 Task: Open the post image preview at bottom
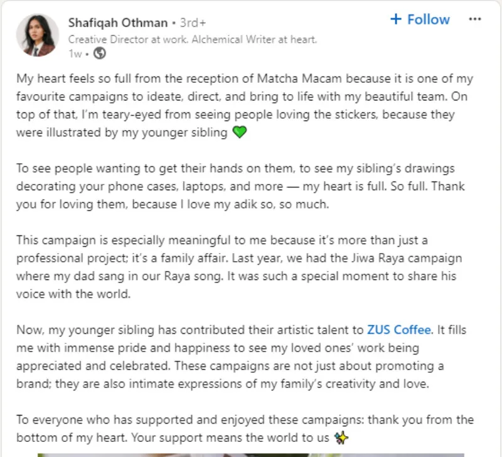click(x=251, y=454)
